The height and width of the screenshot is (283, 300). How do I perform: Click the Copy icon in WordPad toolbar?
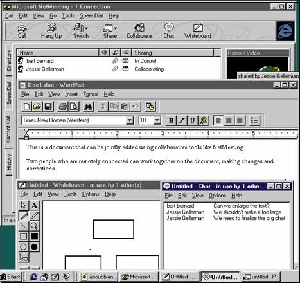point(114,106)
